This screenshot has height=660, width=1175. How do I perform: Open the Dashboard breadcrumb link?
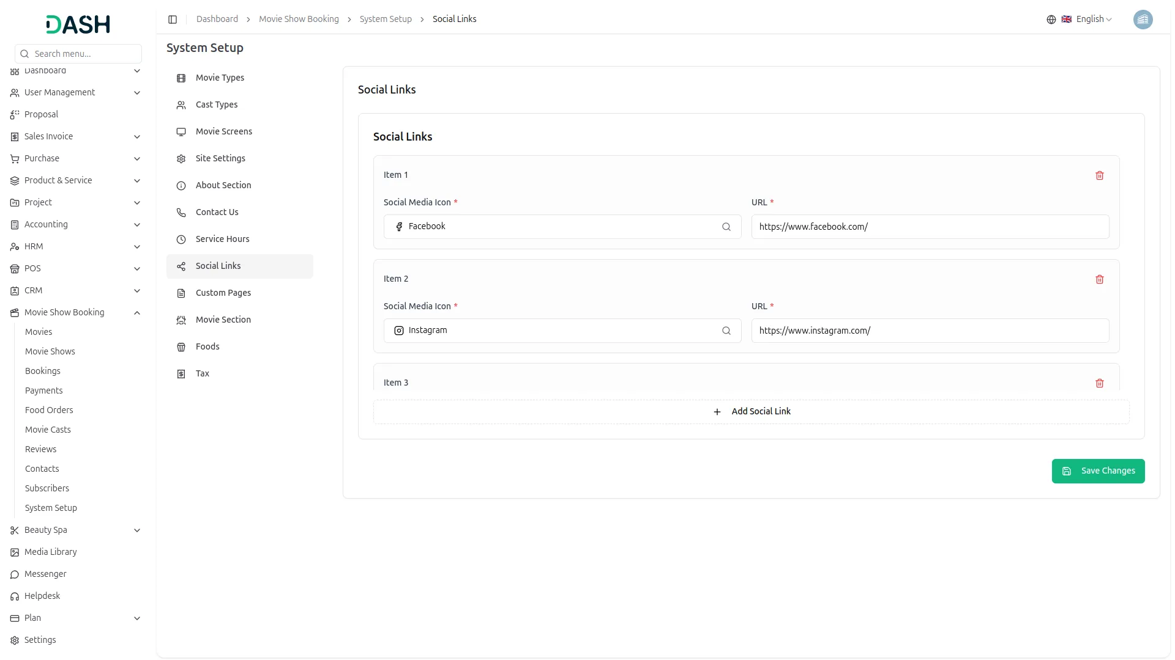coord(217,19)
